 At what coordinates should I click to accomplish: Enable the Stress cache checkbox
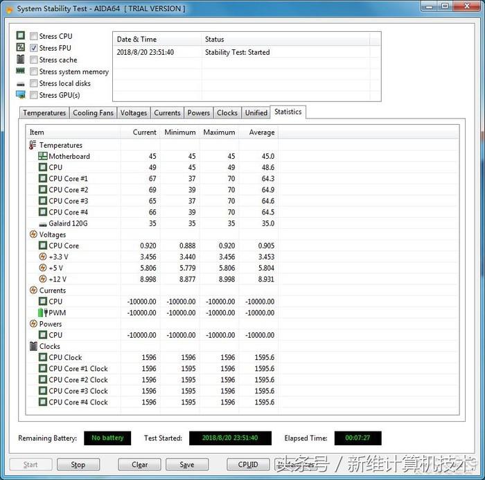coord(34,60)
